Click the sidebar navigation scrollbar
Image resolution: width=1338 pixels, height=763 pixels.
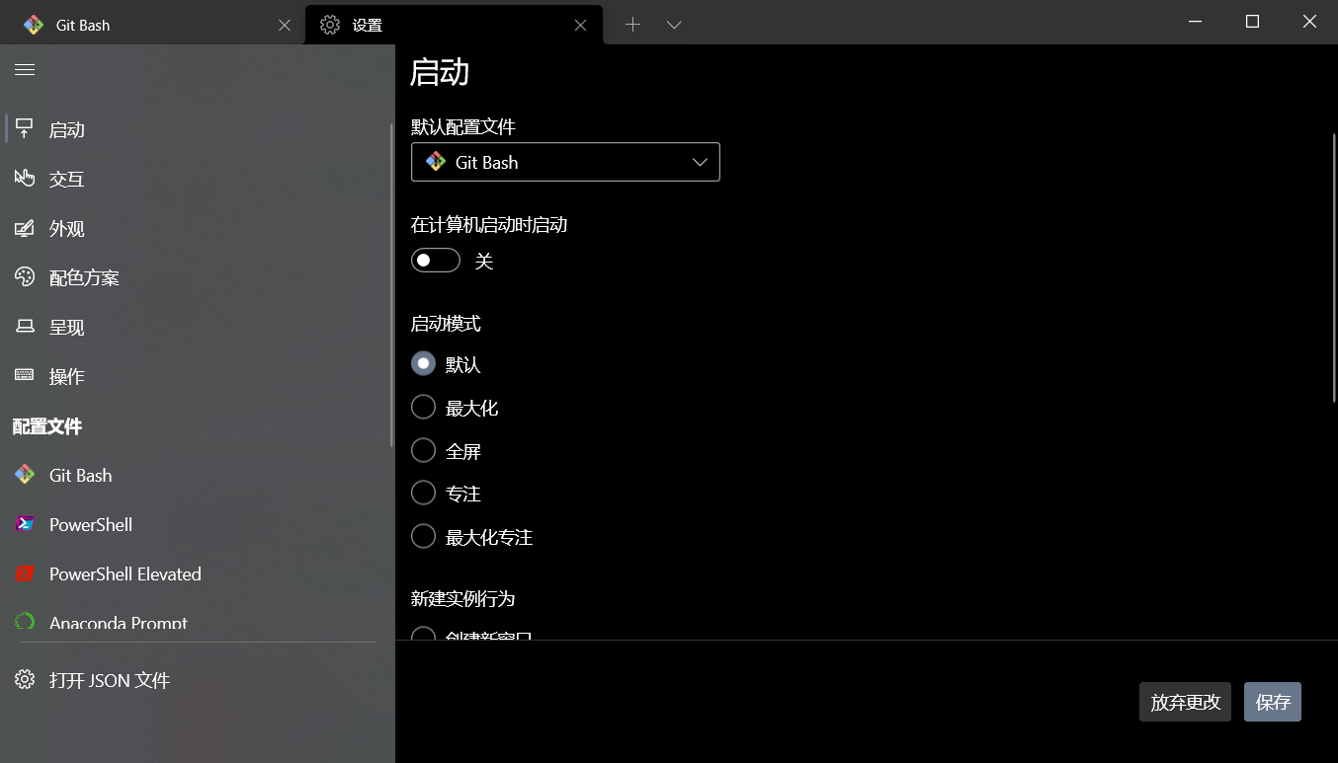[391, 284]
